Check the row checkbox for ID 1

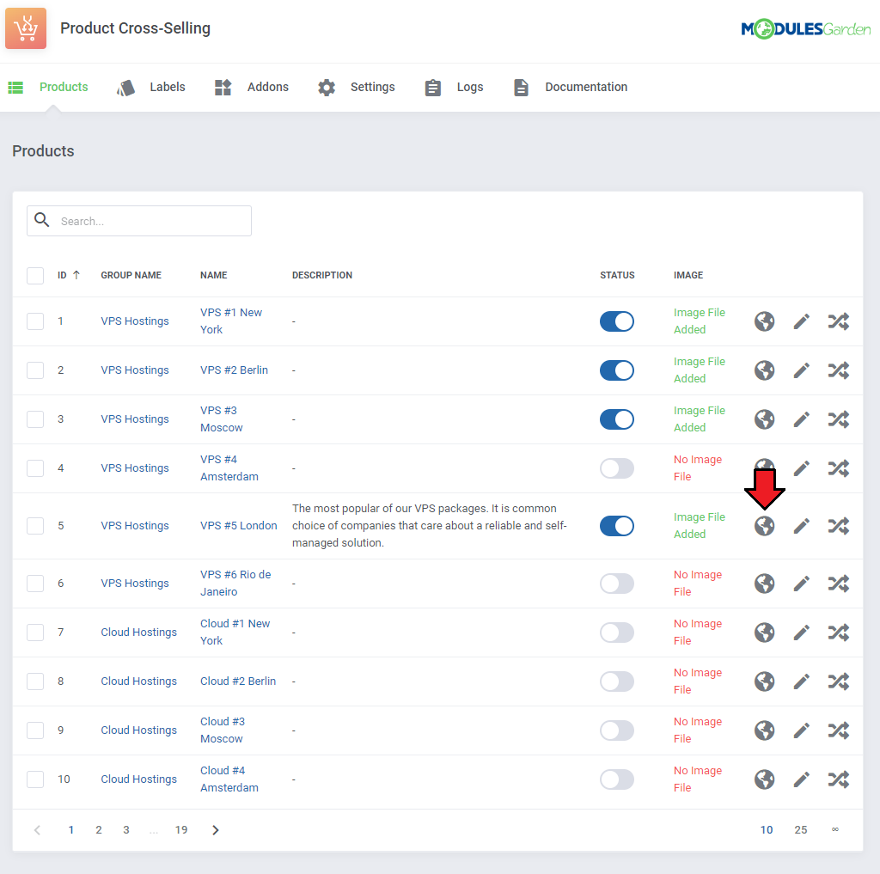tap(35, 321)
